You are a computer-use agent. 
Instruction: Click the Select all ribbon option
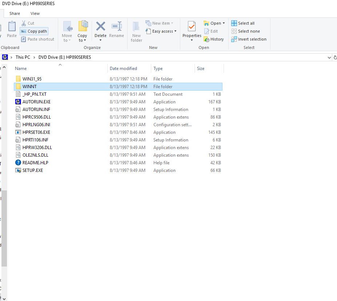point(243,23)
